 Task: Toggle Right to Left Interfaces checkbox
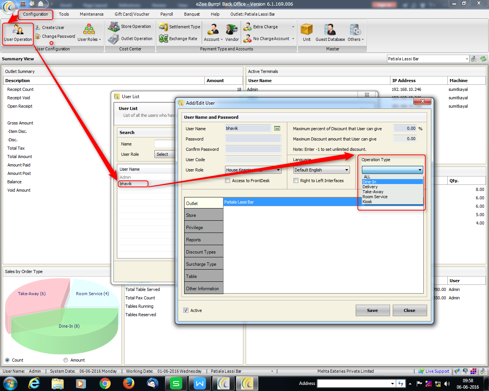296,181
